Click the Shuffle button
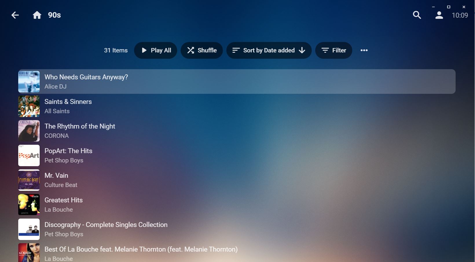This screenshot has height=262, width=475. (x=202, y=50)
